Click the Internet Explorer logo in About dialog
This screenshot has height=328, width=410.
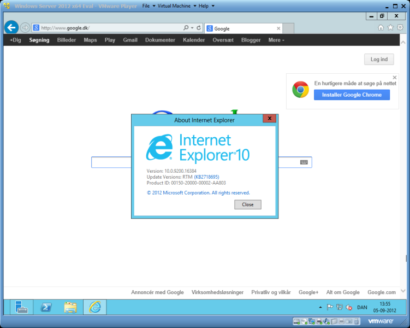click(x=159, y=148)
